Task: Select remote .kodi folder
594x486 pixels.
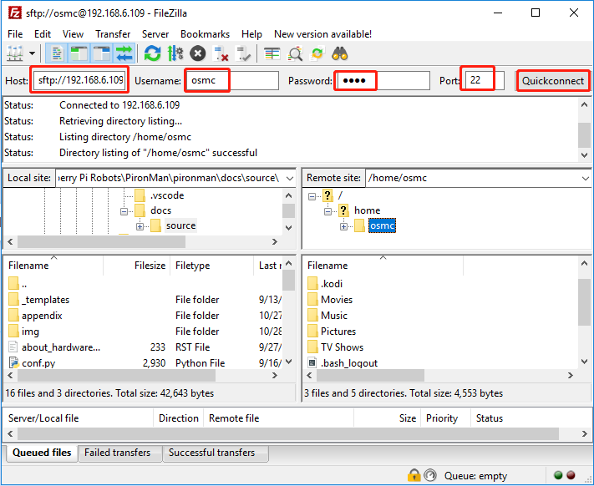Action: 332,284
